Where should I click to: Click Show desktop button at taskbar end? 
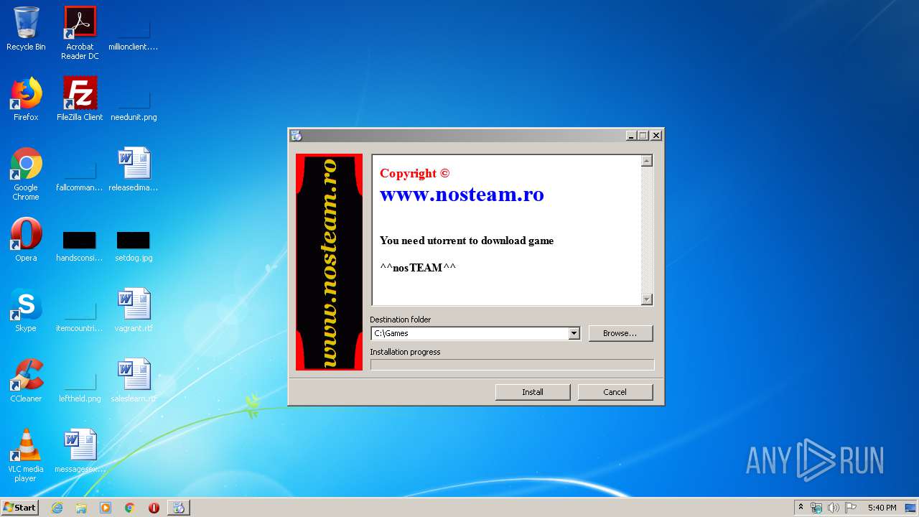pos(911,508)
